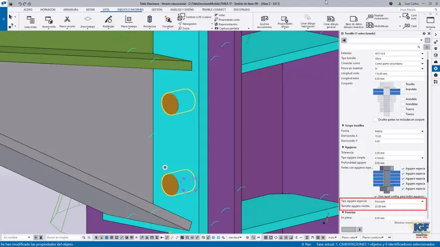
Task: Click the Tamaño agujero núcleo field
Action: click(399, 207)
